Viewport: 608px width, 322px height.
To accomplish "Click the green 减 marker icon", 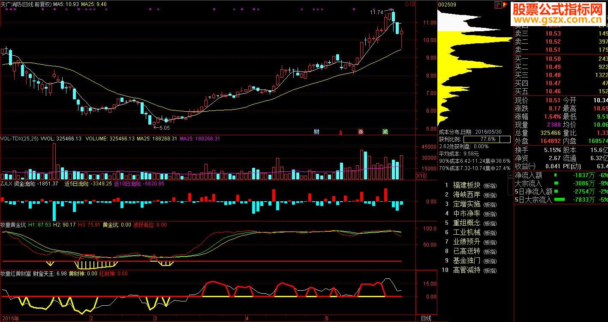I will (x=385, y=132).
